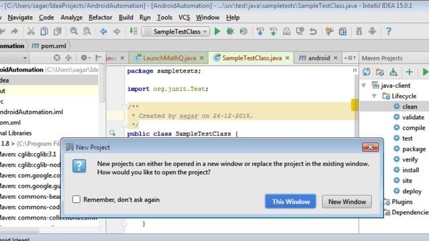Choose This Window button
The image size is (429, 241).
click(290, 202)
